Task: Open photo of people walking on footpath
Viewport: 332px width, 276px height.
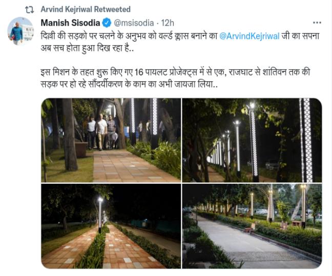Action: [x=111, y=140]
